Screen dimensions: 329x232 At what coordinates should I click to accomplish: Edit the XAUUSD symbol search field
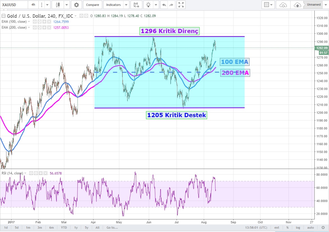point(14,5)
